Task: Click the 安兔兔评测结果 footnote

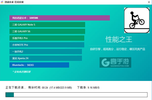Action: point(22,72)
